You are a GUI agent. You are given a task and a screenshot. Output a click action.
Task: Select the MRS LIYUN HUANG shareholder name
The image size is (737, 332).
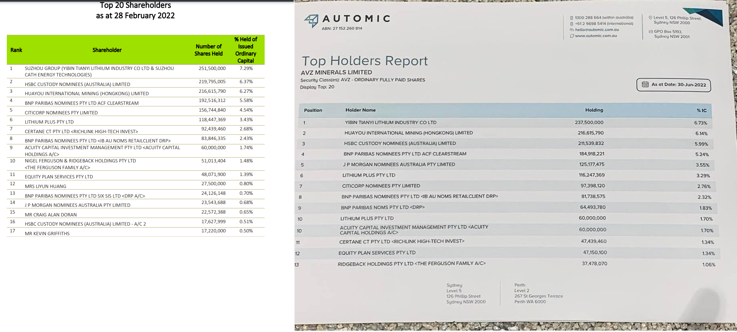click(x=45, y=186)
